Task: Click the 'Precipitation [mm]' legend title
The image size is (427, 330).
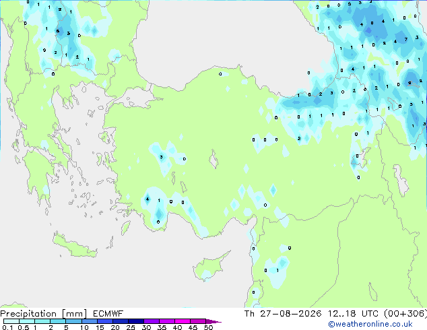Action: point(44,314)
